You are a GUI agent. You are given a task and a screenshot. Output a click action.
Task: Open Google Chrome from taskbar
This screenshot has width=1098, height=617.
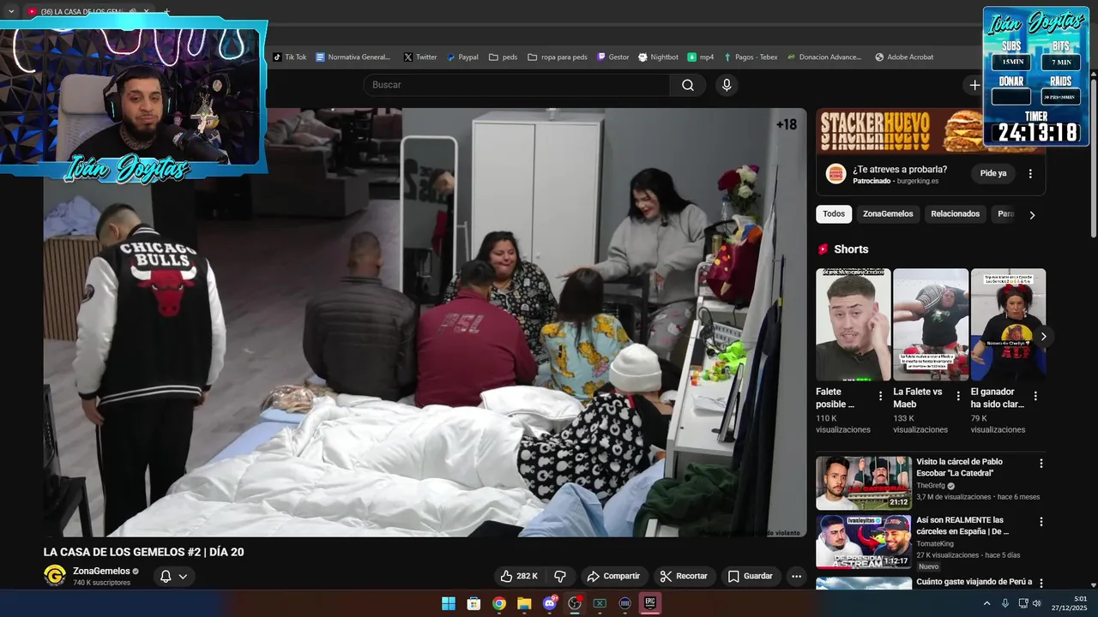[x=499, y=603]
